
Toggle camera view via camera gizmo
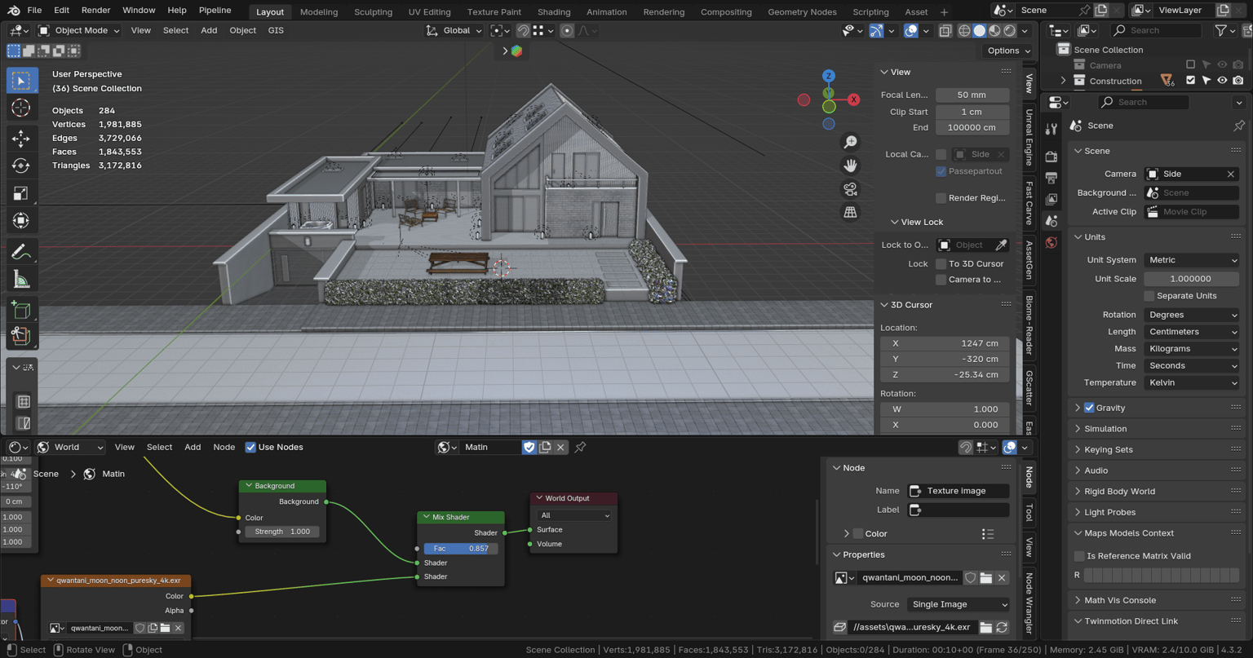point(850,189)
